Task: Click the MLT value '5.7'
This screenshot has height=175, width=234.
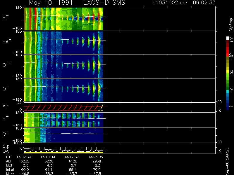Action: tap(74, 165)
